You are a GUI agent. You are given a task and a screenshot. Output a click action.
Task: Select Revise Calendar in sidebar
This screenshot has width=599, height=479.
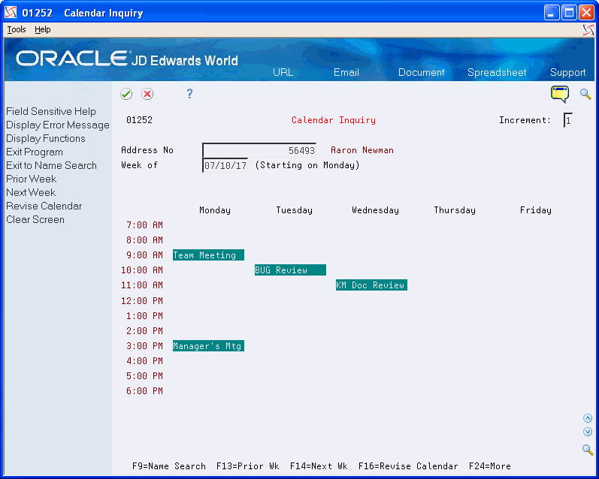click(44, 206)
